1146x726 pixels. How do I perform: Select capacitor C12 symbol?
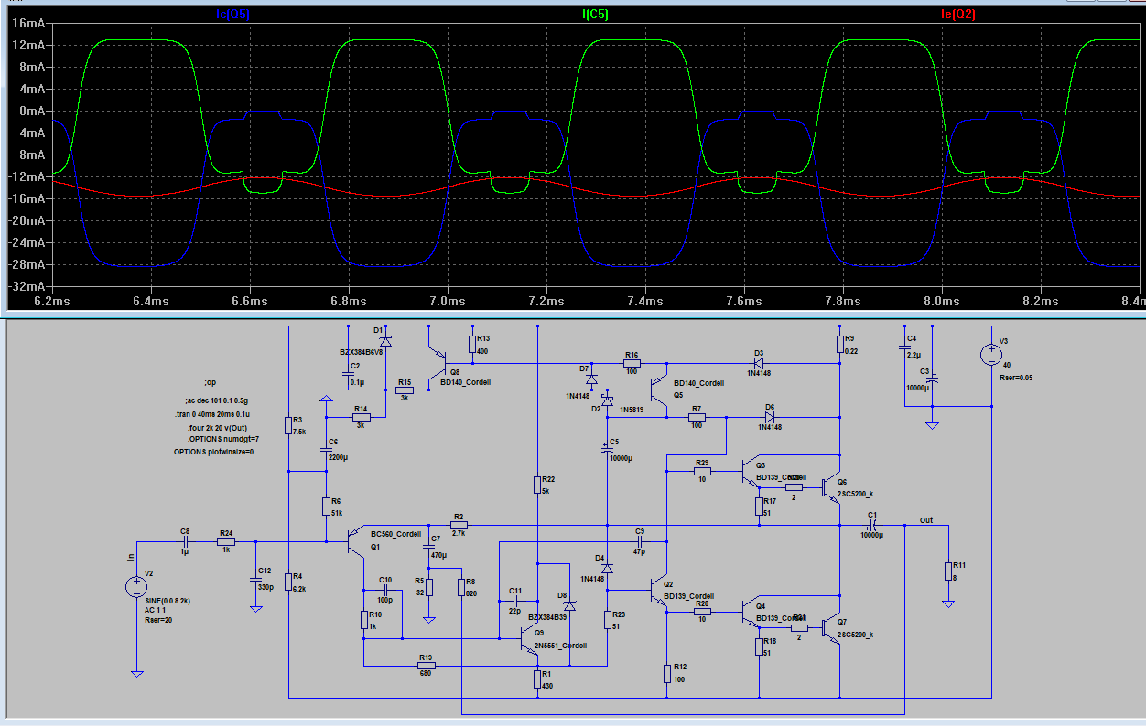[x=255, y=581]
